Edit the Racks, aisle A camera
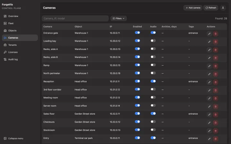 tap(209, 50)
